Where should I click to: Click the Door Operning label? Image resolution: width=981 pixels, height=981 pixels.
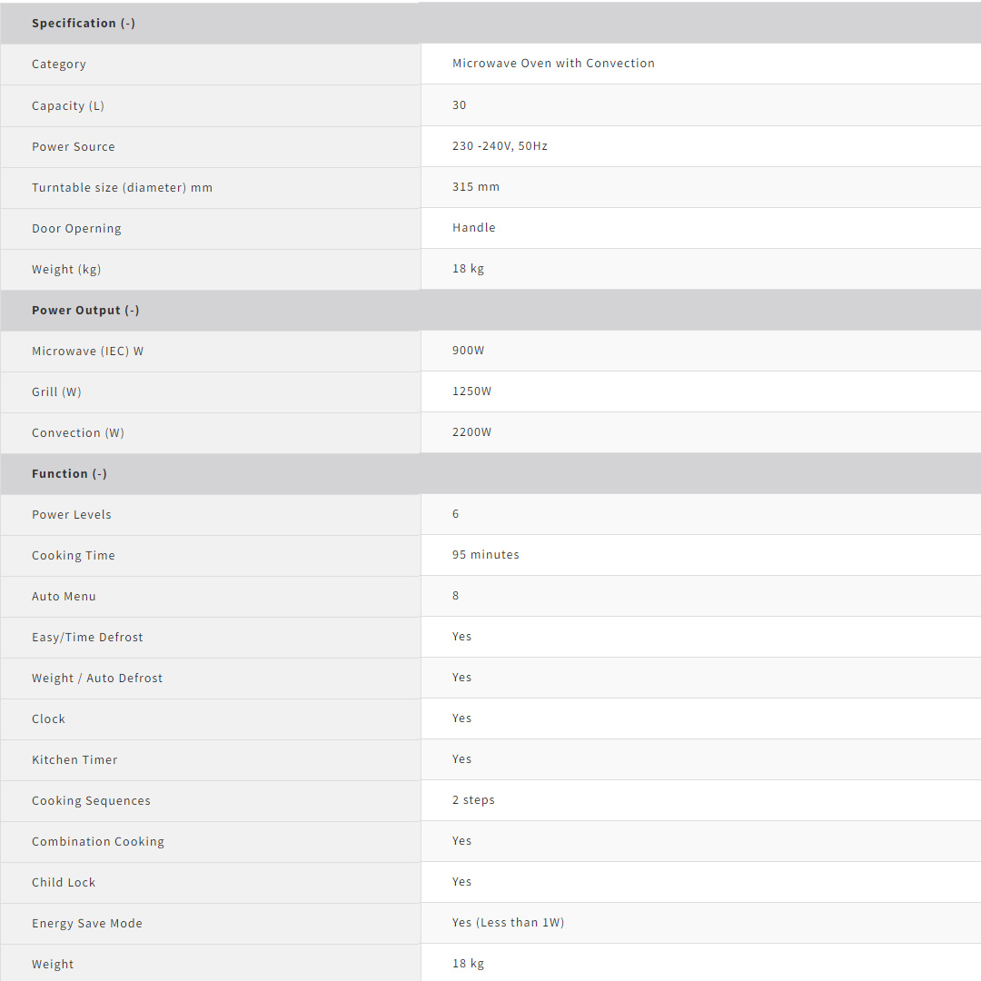tap(76, 228)
